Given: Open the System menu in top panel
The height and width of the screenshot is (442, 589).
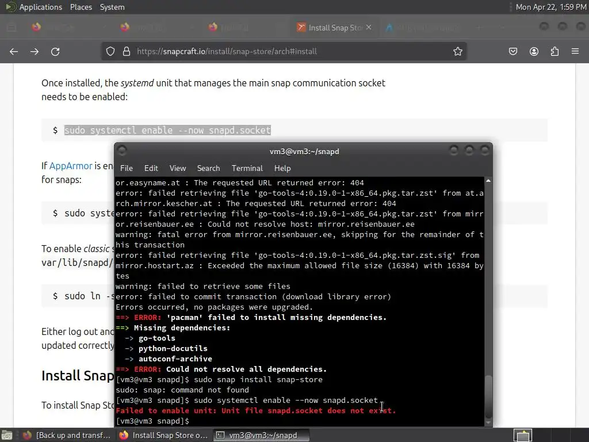Looking at the screenshot, I should tap(112, 7).
